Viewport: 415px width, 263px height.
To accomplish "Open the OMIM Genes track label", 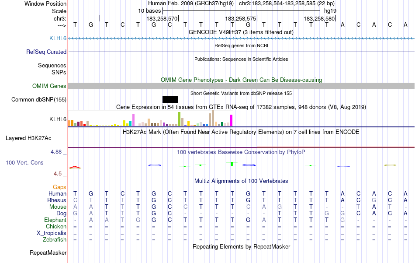I will 49,86.
